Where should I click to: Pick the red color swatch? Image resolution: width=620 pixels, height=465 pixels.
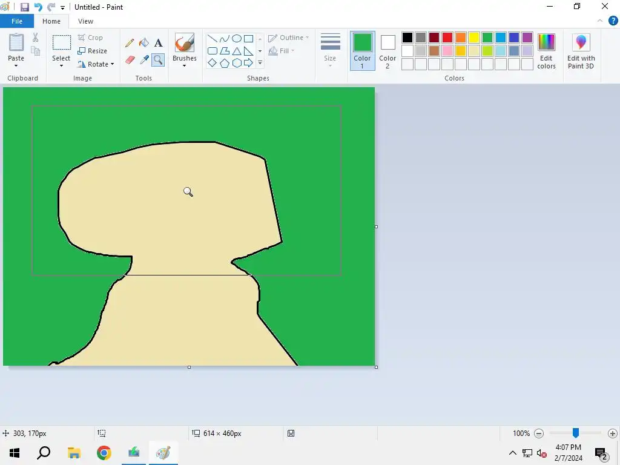click(447, 38)
